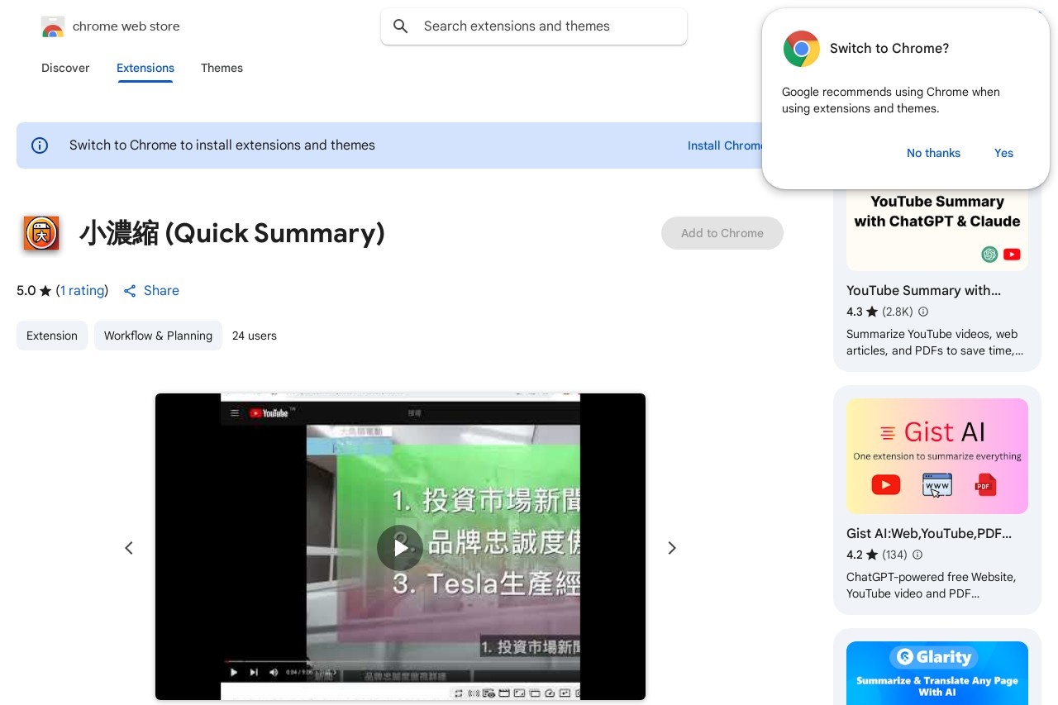Click the 5.0 star rating
This screenshot has height=705, width=1058.
coord(34,291)
